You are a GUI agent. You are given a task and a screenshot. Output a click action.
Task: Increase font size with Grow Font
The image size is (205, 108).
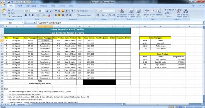(x=47, y=11)
